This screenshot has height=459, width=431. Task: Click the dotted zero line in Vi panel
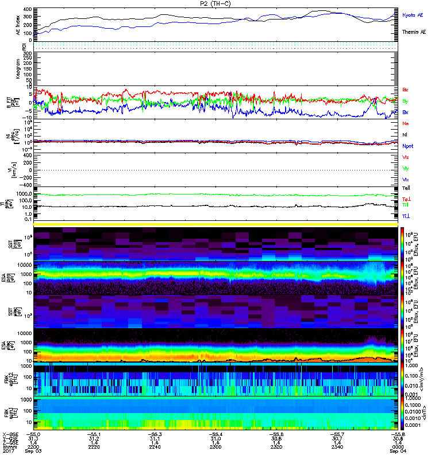[x=216, y=170]
